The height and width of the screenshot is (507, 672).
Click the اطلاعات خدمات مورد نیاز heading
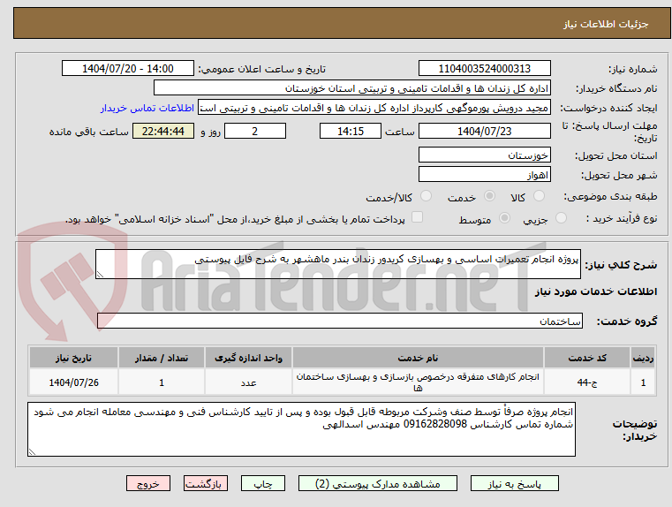596,291
